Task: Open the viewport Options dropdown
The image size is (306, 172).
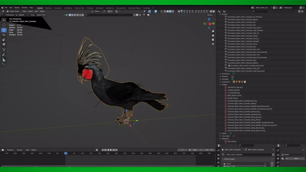Action: [x=210, y=15]
